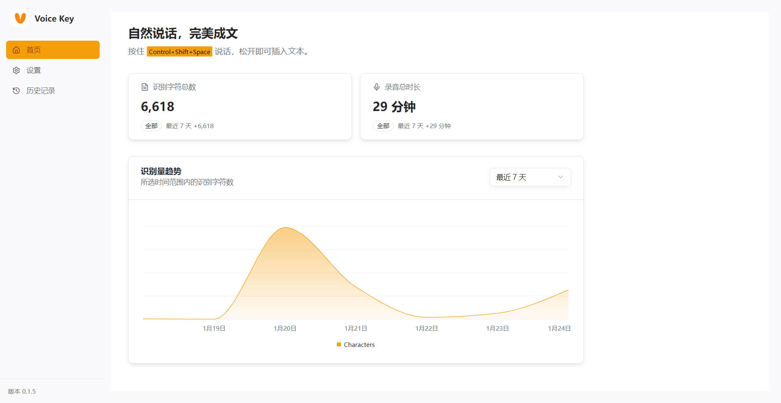This screenshot has width=781, height=403.
Task: Click the home icon beside 首页
Action: click(16, 50)
